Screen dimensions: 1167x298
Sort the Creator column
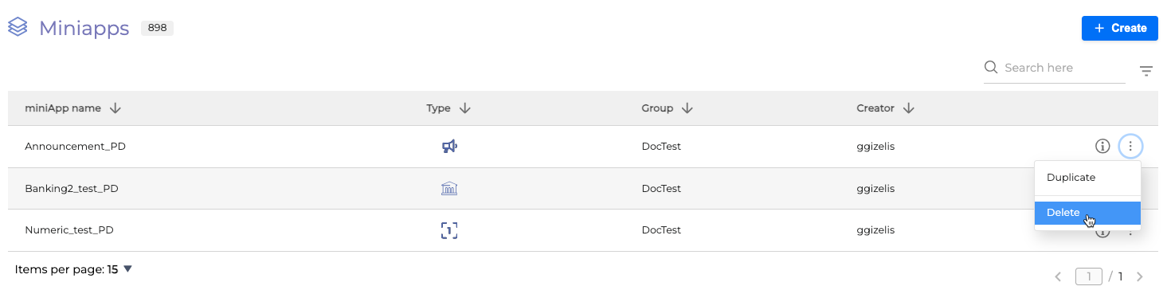click(x=908, y=108)
